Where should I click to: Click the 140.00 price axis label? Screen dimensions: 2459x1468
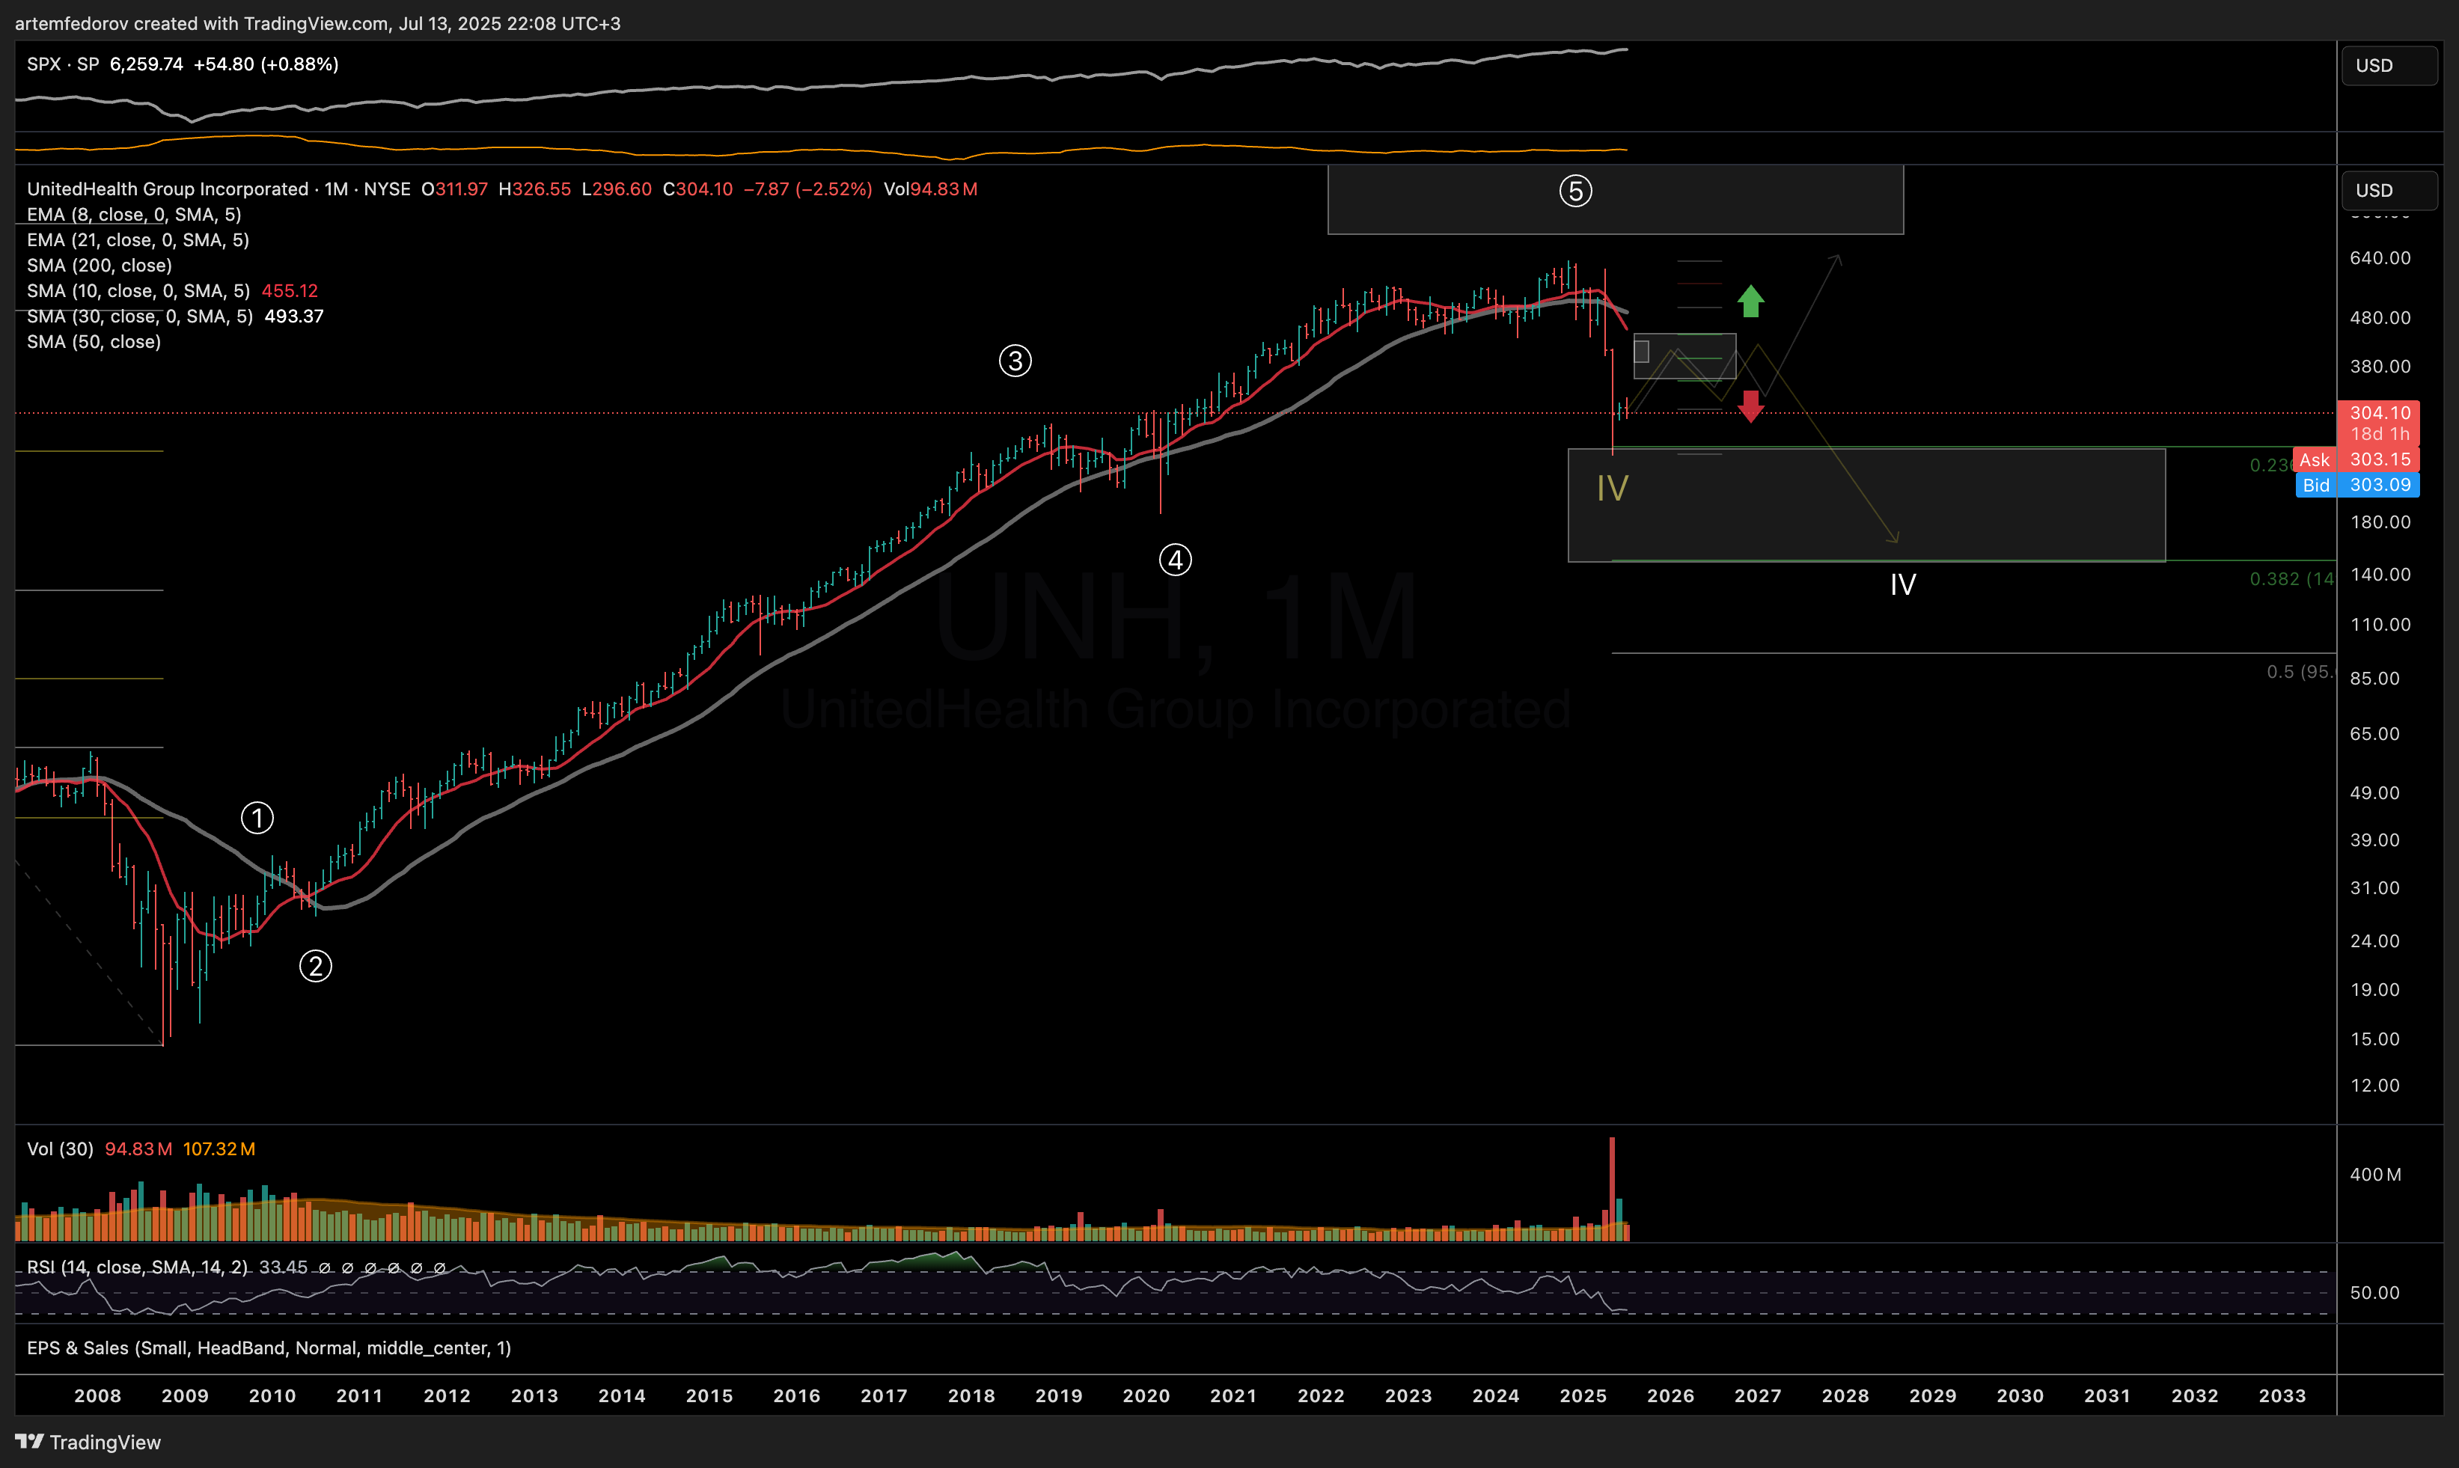(2380, 575)
